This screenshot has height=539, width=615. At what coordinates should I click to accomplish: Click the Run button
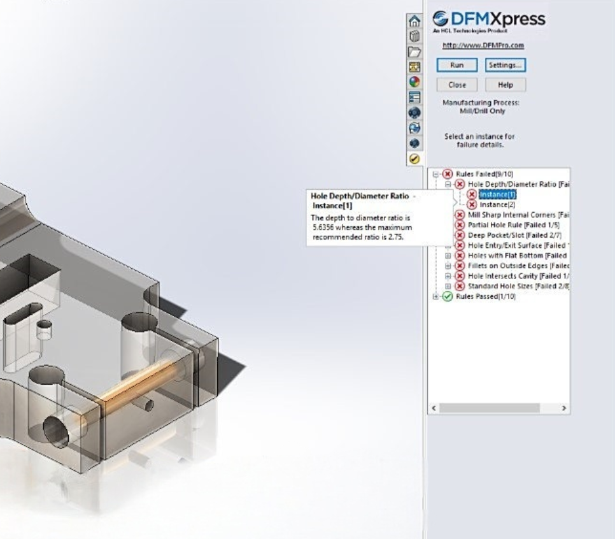point(458,66)
